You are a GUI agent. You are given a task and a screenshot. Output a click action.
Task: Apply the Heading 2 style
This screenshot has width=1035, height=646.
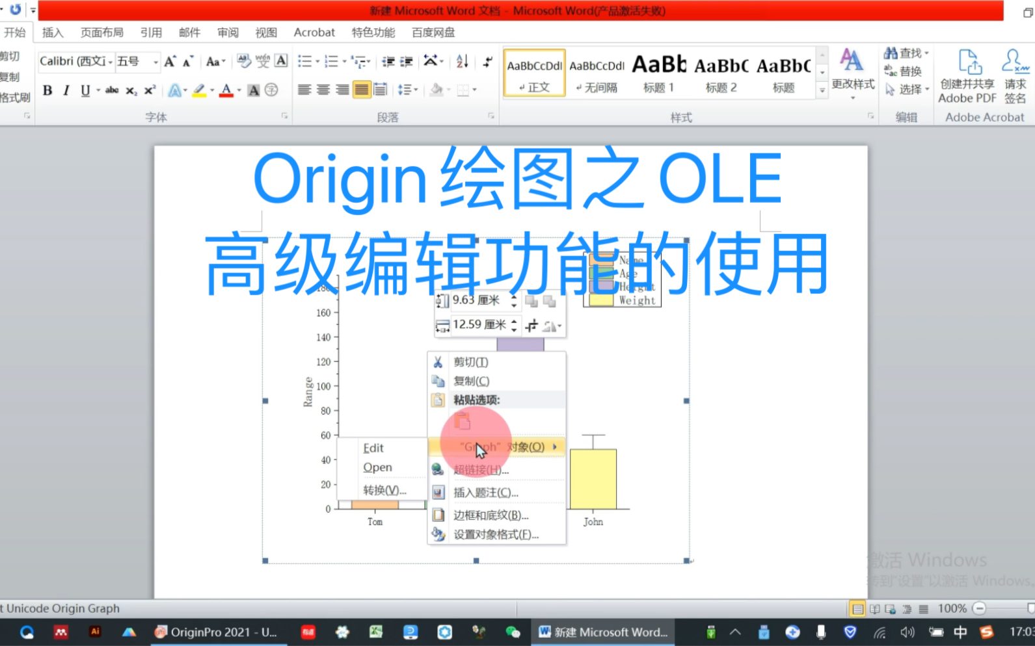(721, 73)
